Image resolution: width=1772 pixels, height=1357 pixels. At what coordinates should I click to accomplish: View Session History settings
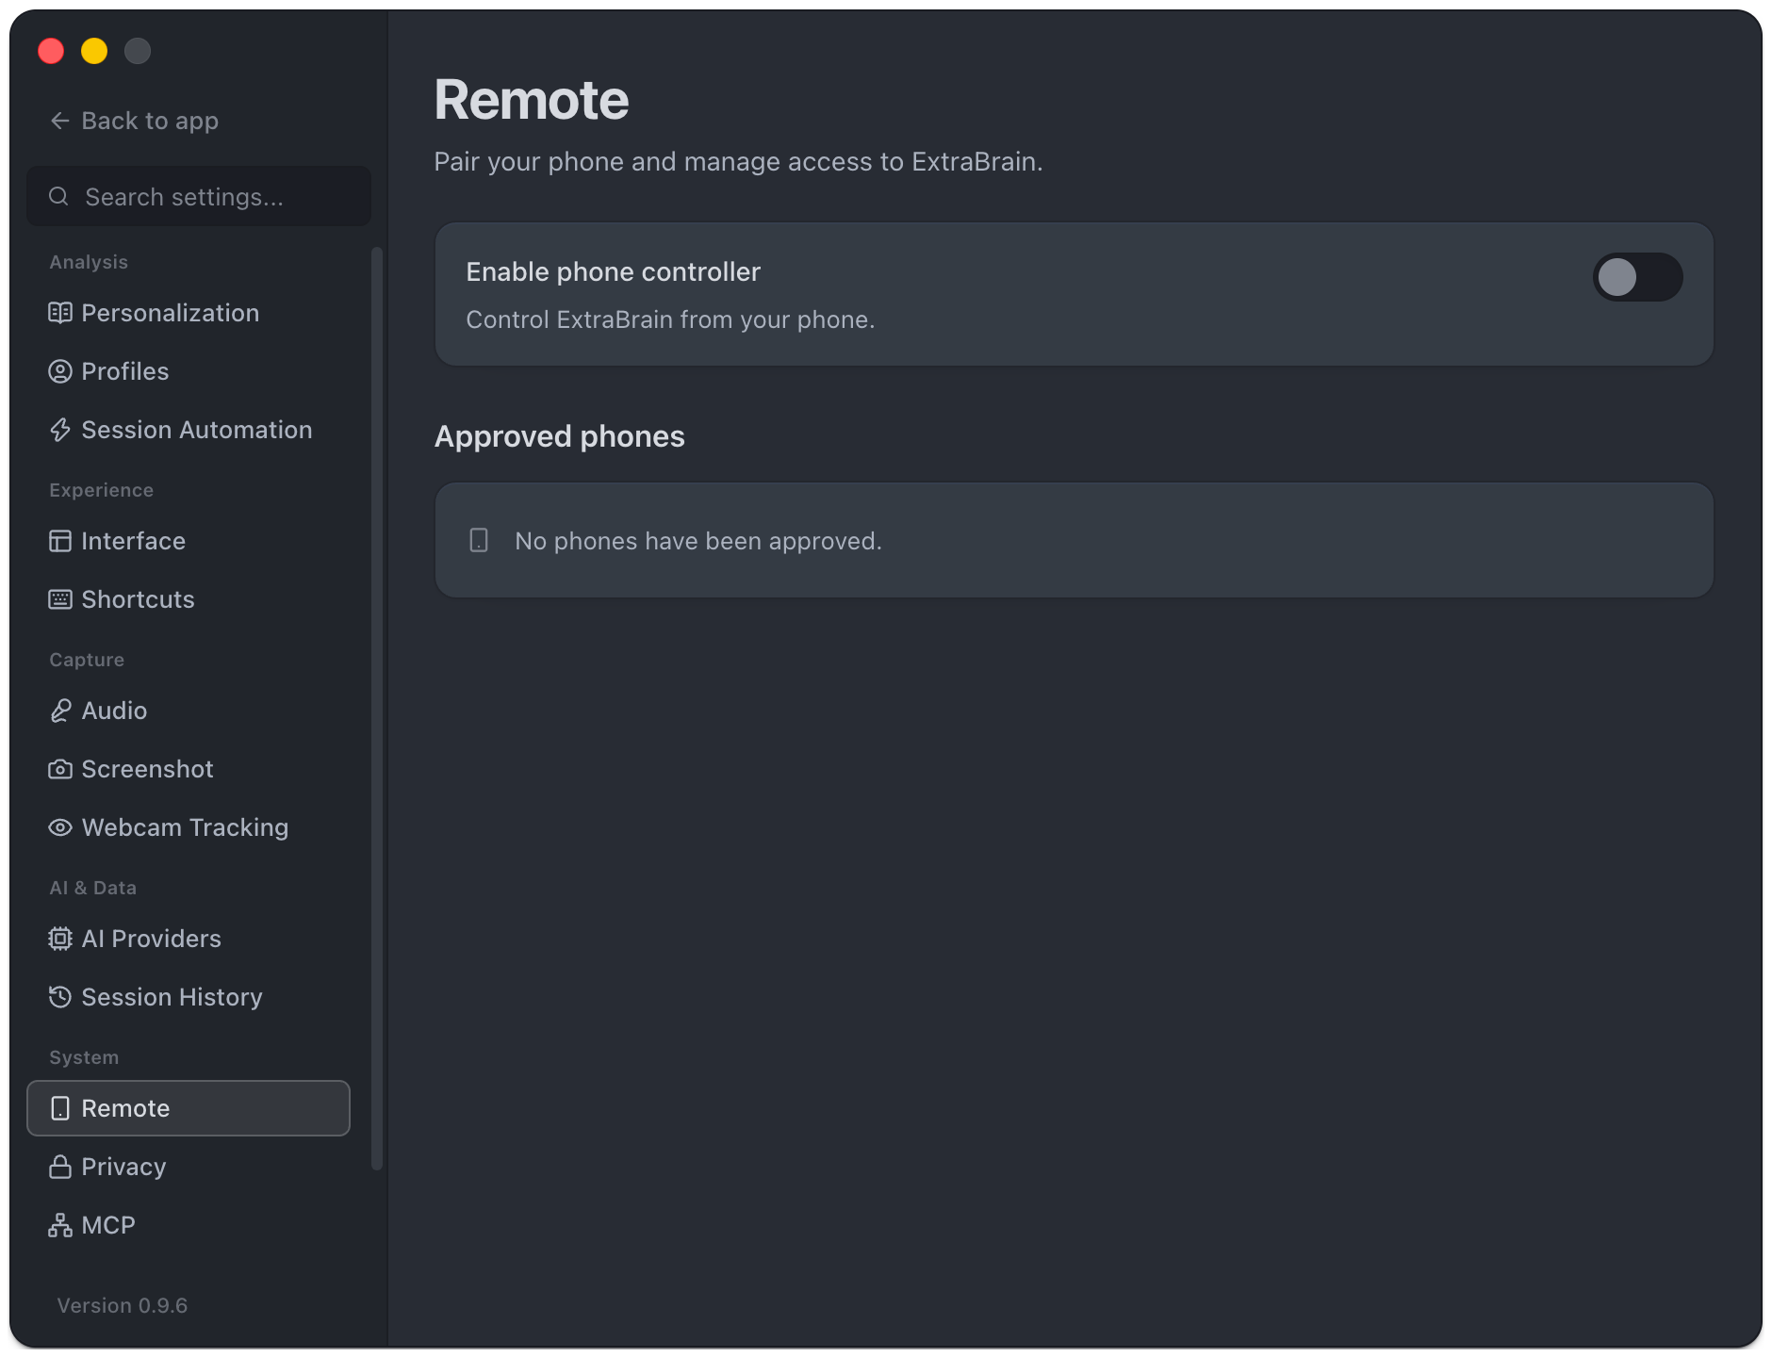(189, 997)
